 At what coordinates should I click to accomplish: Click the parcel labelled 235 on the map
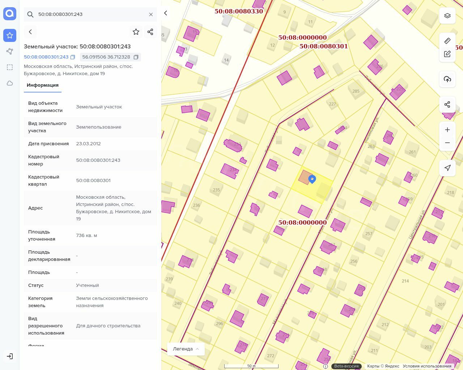(216, 190)
